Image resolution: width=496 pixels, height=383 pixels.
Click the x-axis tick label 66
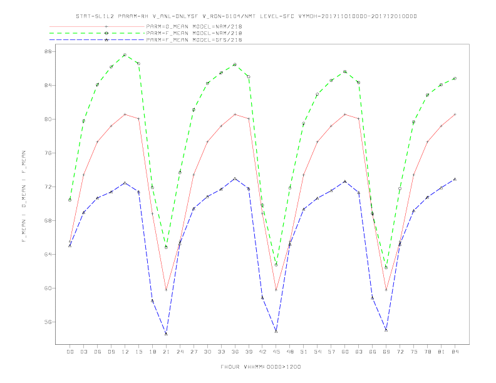pyautogui.click(x=373, y=352)
